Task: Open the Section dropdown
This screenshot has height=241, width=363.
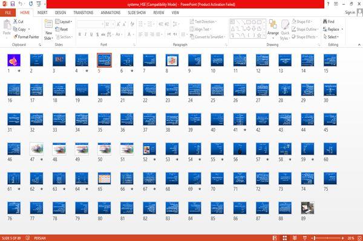Action: [x=64, y=37]
